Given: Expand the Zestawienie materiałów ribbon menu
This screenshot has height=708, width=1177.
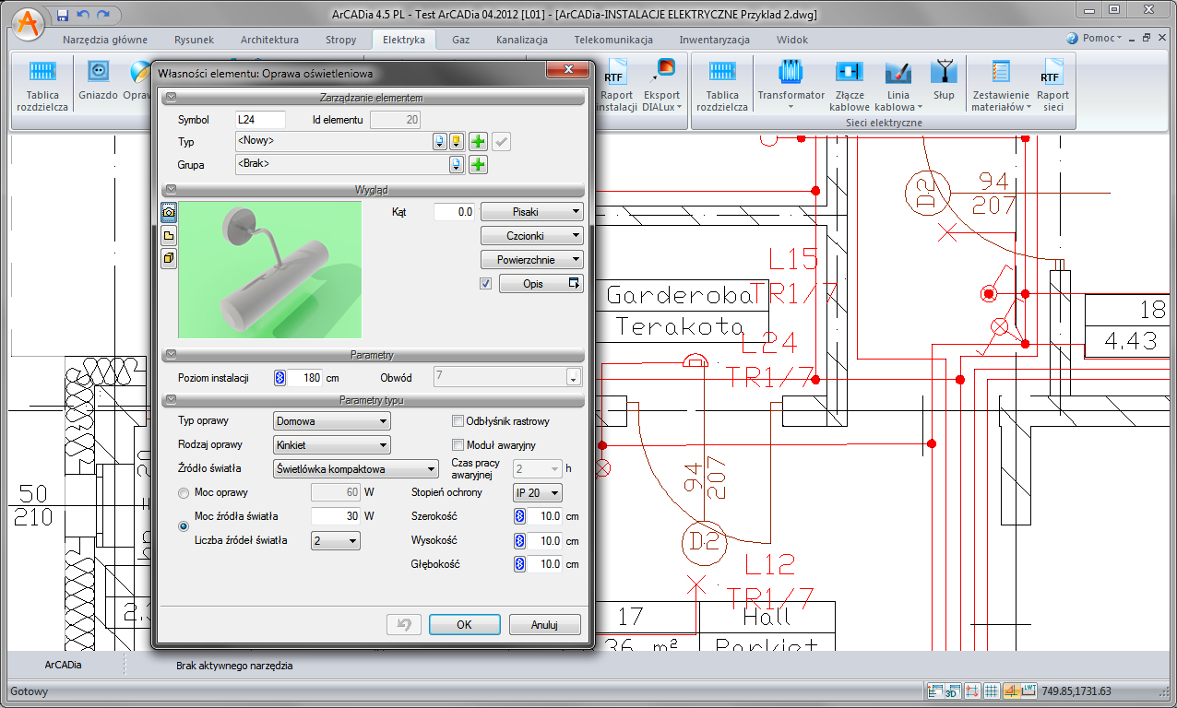Looking at the screenshot, I should [x=1000, y=85].
